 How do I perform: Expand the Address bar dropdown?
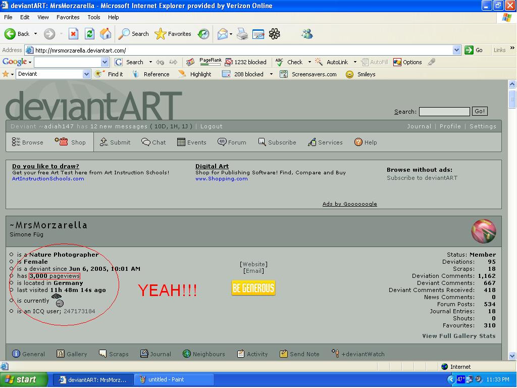(x=456, y=50)
